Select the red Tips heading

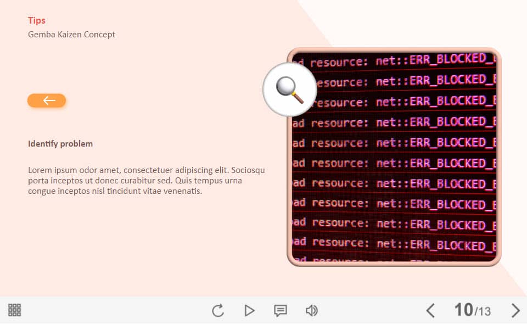point(37,20)
